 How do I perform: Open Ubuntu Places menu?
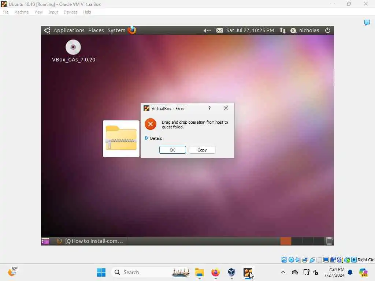point(96,30)
